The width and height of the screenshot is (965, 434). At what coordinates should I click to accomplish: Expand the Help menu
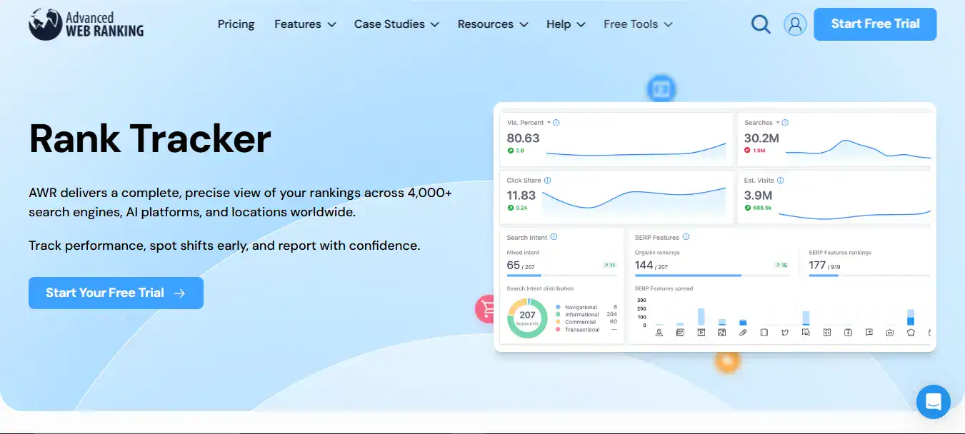(566, 24)
